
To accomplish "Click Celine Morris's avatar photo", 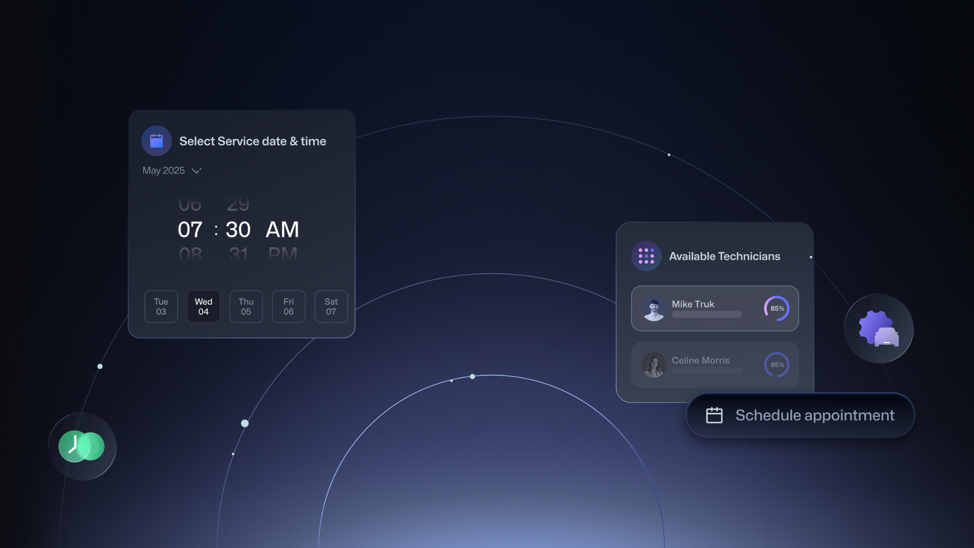I will coord(654,365).
